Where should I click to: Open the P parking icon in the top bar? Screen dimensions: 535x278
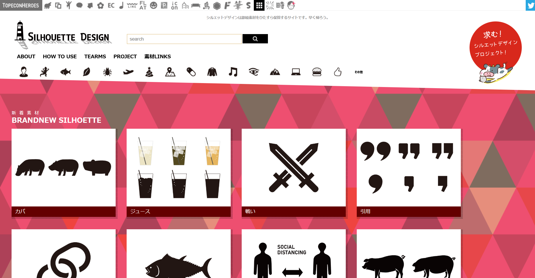(x=164, y=5)
